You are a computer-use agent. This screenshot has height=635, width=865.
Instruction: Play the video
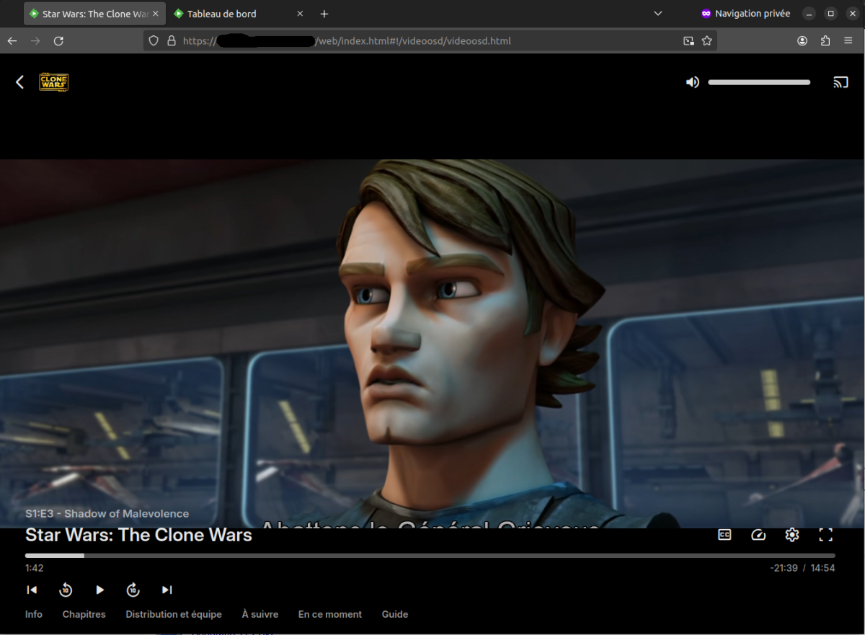(x=99, y=590)
